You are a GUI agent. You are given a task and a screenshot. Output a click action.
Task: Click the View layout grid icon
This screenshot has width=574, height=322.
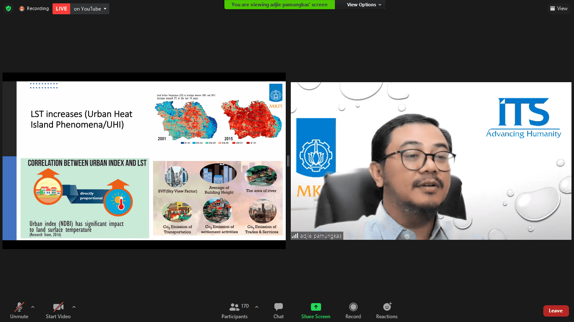552,8
